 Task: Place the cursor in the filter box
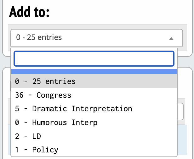(94, 59)
